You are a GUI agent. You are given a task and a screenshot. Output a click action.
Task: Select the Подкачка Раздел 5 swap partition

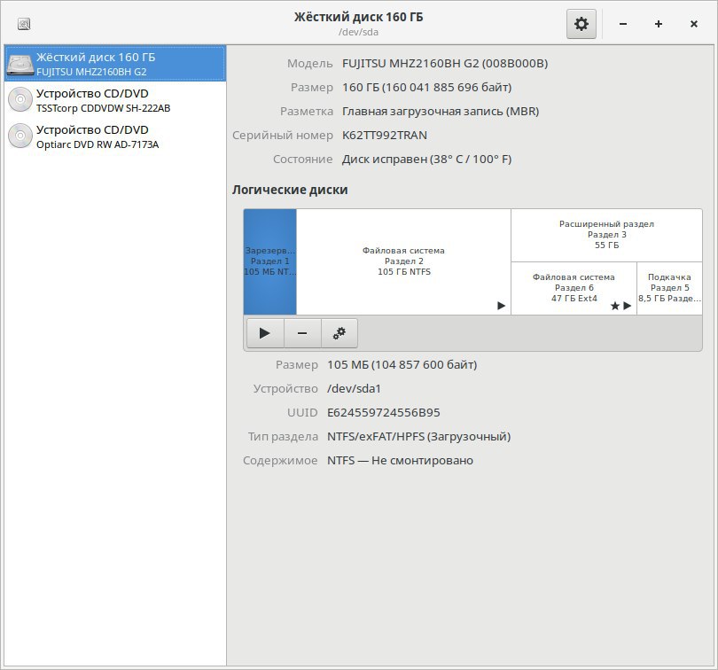point(669,288)
